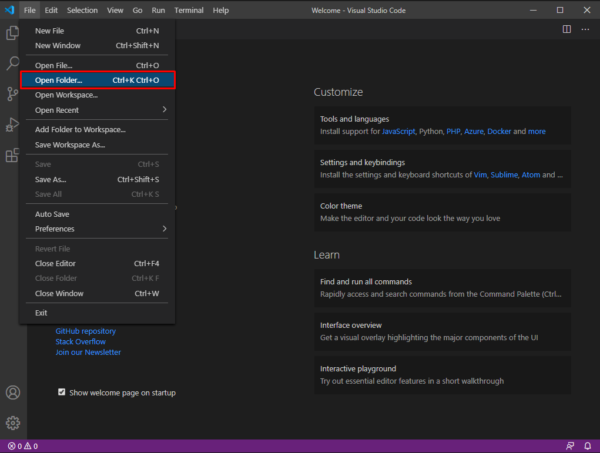Click the Atom keybindings link
This screenshot has width=600, height=453.
tap(531, 175)
